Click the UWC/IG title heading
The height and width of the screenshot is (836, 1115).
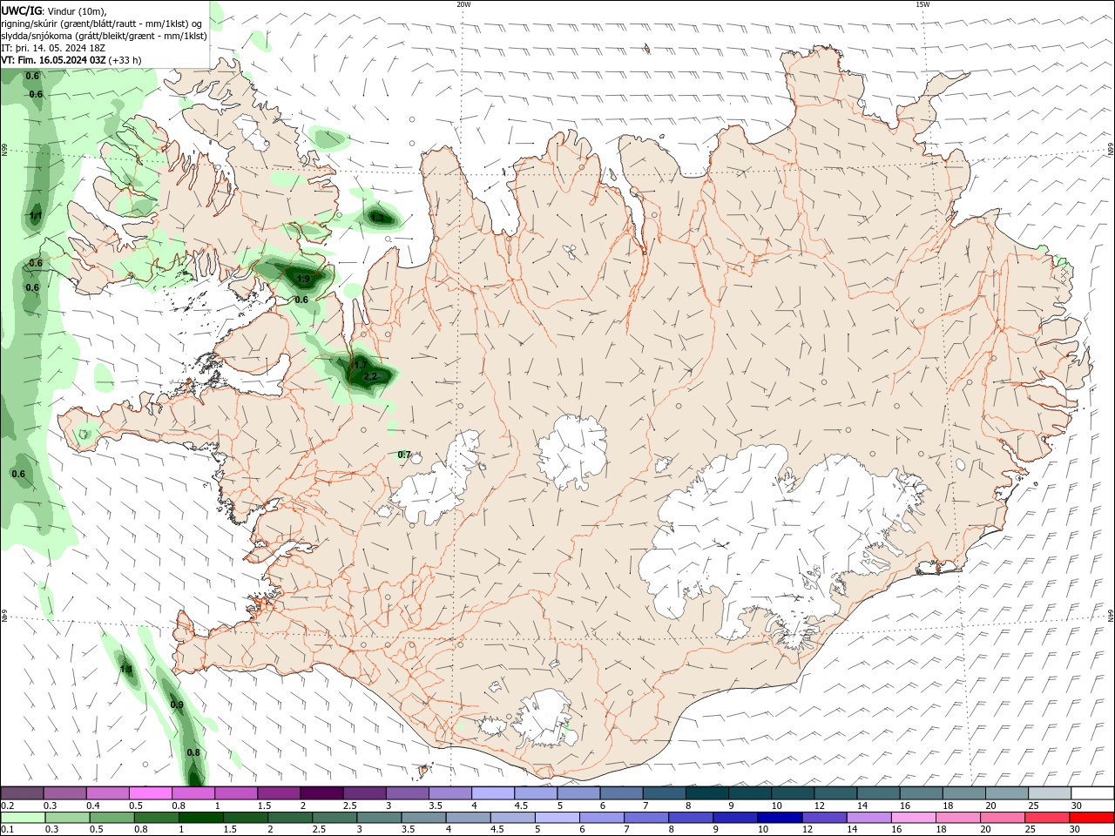(19, 10)
